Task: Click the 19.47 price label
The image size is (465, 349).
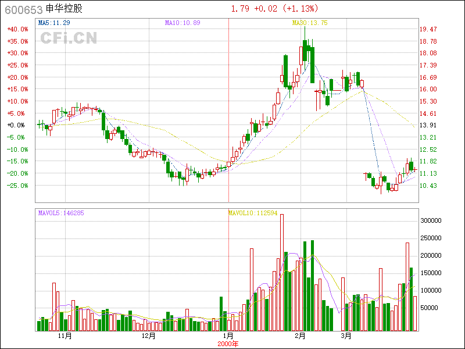Action: tap(428, 29)
